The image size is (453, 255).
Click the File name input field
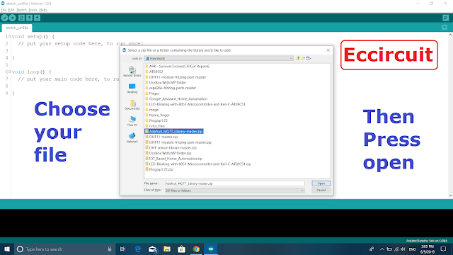pyautogui.click(x=234, y=183)
